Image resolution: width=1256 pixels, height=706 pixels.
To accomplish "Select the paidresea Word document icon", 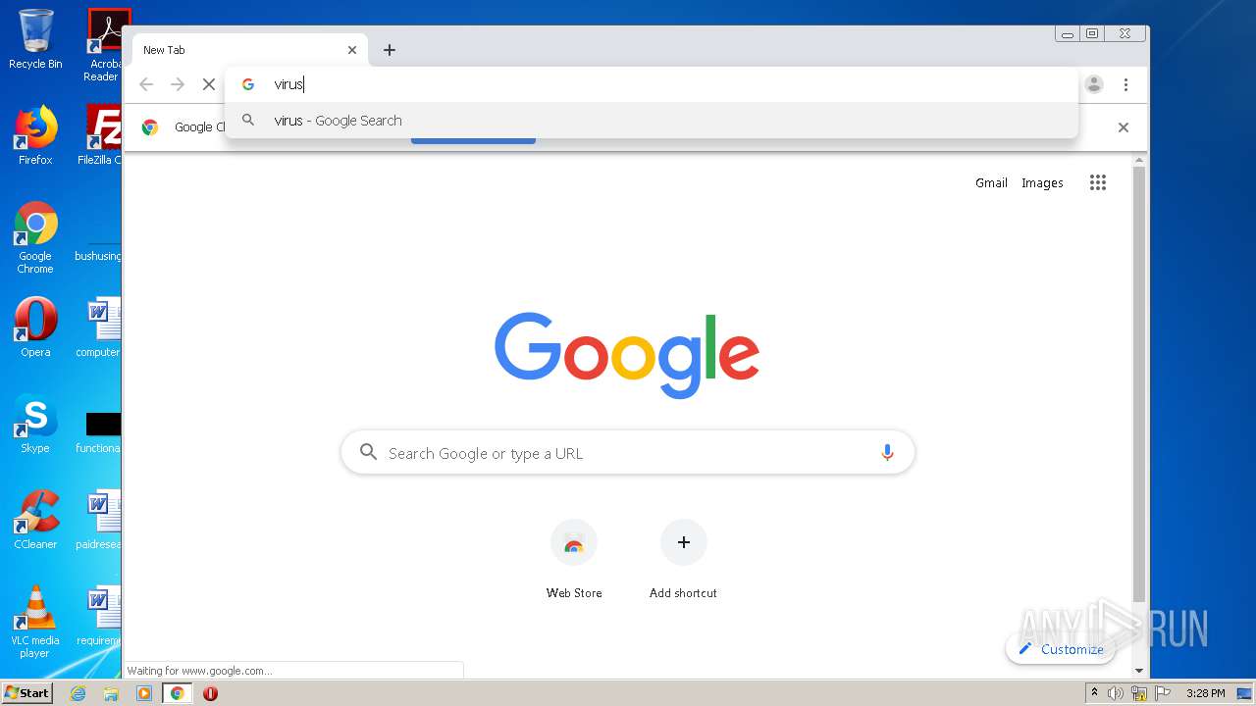I will pos(99,520).
